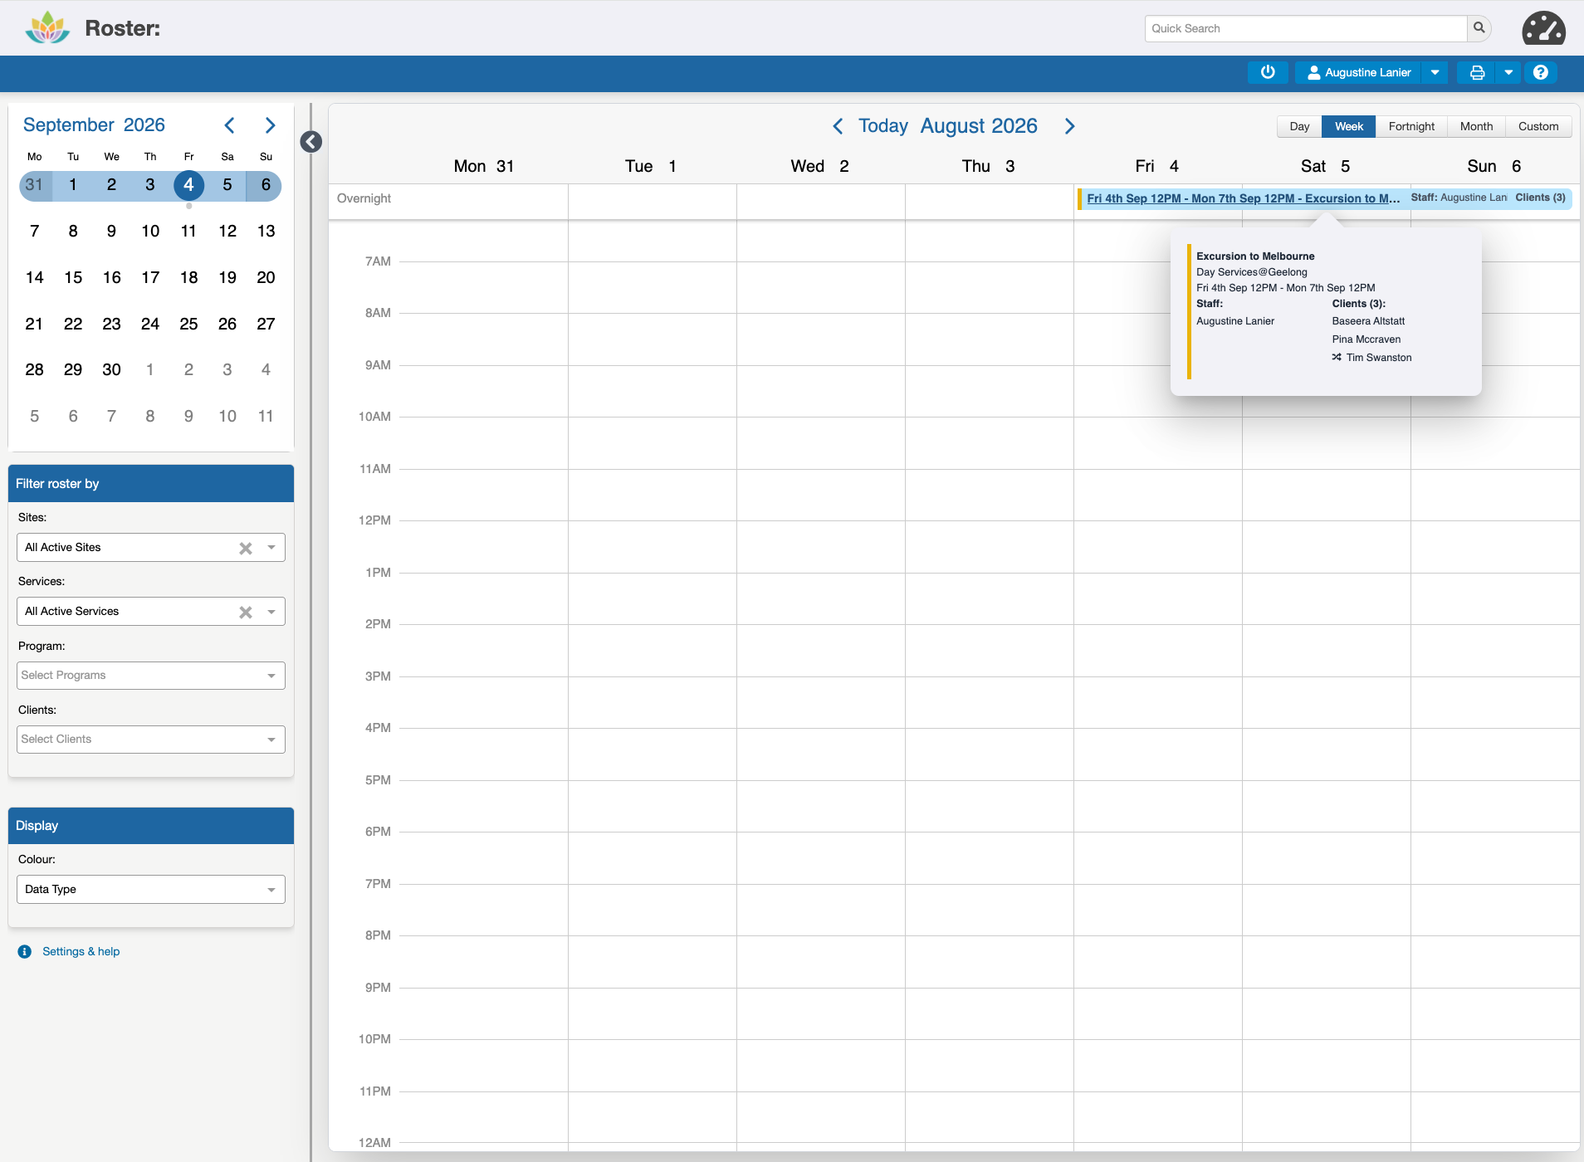Collapse the sidebar with the arrow icon
The width and height of the screenshot is (1584, 1162).
(x=311, y=142)
